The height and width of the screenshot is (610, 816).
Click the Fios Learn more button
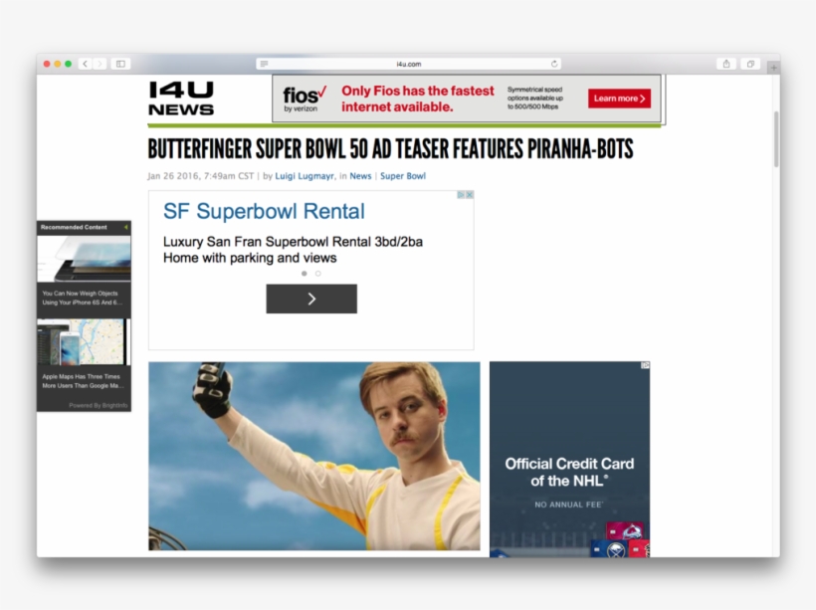[619, 99]
